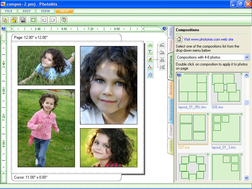Click the blue arrow button at ruler end
This screenshot has width=252, height=189.
[x=164, y=28]
